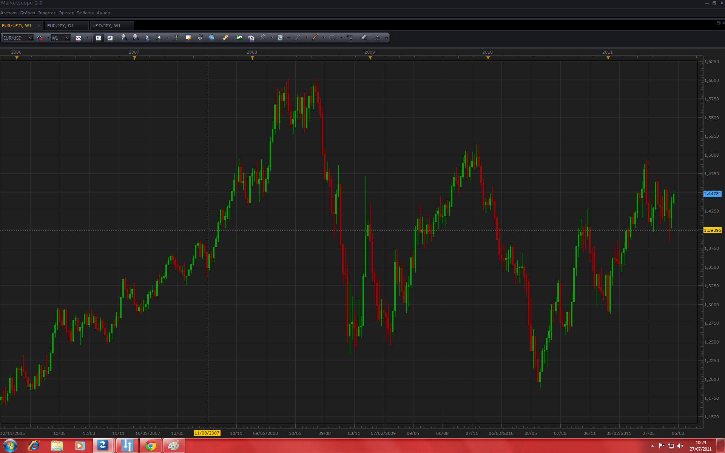Click the ruler measurement tool icon

pyautogui.click(x=225, y=38)
